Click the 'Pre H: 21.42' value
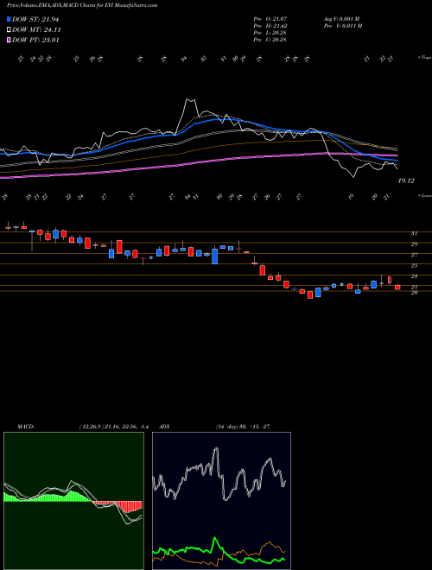Image resolution: width=432 pixels, height=570 pixels. (270, 26)
